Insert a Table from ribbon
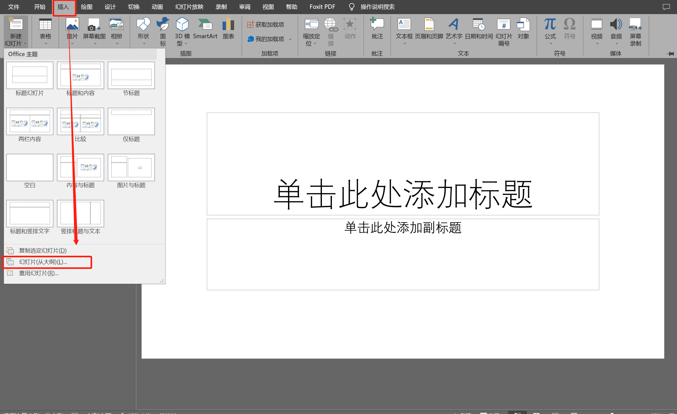This screenshot has height=414, width=677. 45,31
